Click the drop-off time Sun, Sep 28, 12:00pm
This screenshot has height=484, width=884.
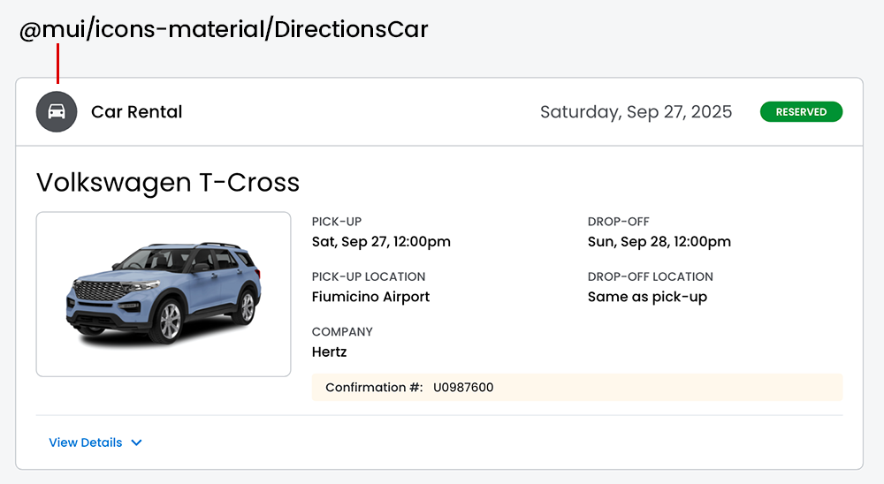(659, 242)
